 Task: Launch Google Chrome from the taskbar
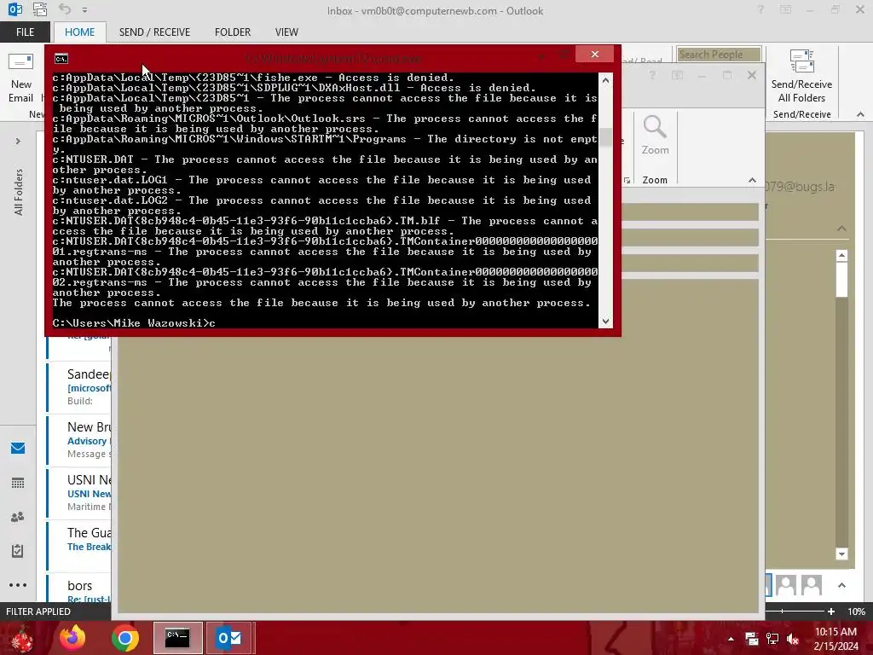pos(125,638)
